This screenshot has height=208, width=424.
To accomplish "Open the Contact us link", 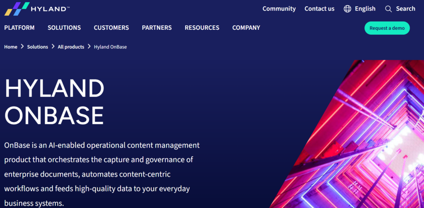I will (319, 9).
